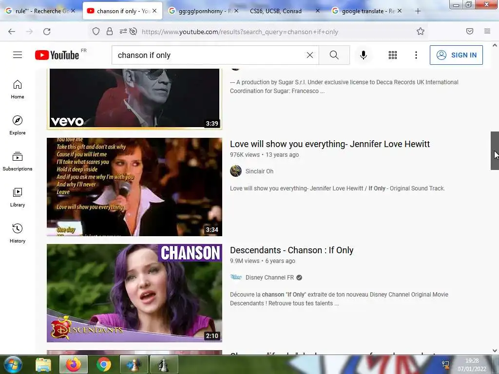Close the google translate tab

click(400, 11)
